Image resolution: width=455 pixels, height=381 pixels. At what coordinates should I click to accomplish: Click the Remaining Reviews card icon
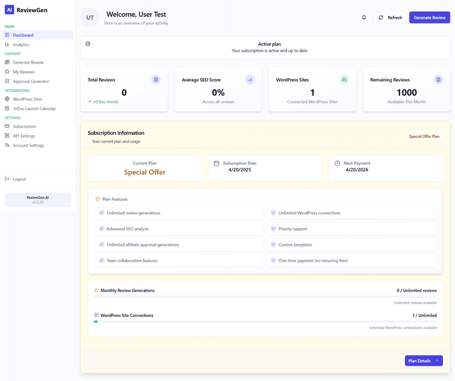pyautogui.click(x=438, y=80)
